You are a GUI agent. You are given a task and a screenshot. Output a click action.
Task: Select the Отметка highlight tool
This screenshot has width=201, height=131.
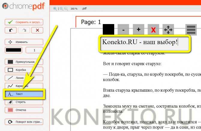tap(24, 110)
